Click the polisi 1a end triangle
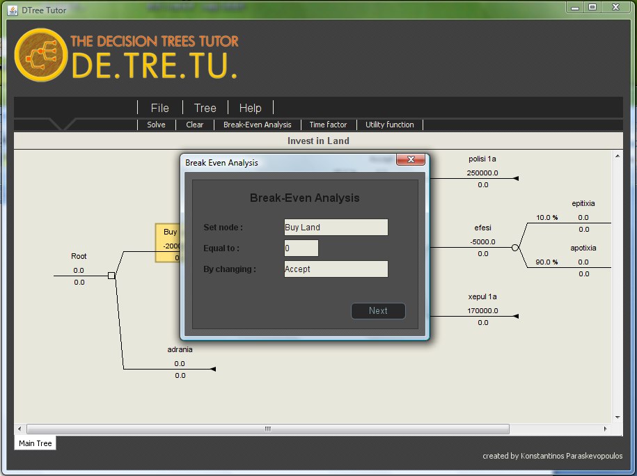 tap(516, 179)
